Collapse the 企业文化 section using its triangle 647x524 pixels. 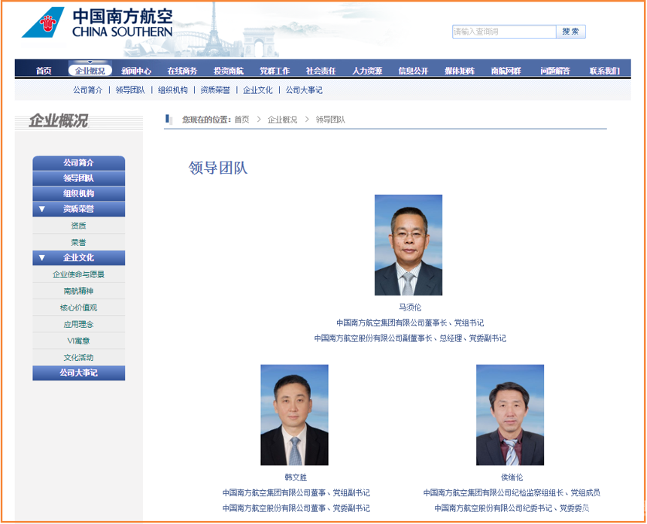tap(41, 258)
